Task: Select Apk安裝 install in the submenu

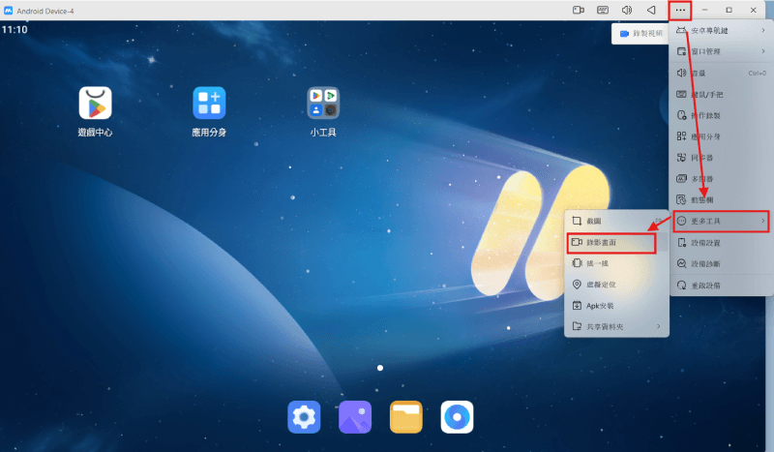Action: [x=616, y=306]
